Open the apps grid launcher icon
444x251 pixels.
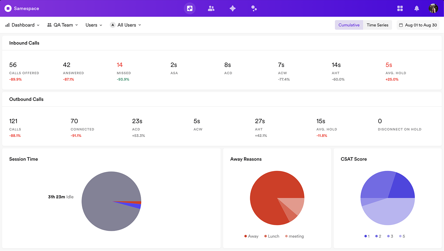coord(400,8)
